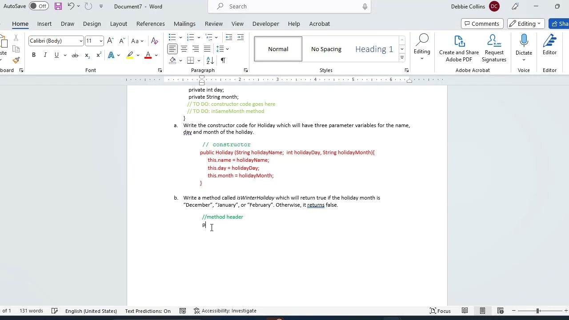Apply subscript formatting
The image size is (569, 320).
point(87,55)
